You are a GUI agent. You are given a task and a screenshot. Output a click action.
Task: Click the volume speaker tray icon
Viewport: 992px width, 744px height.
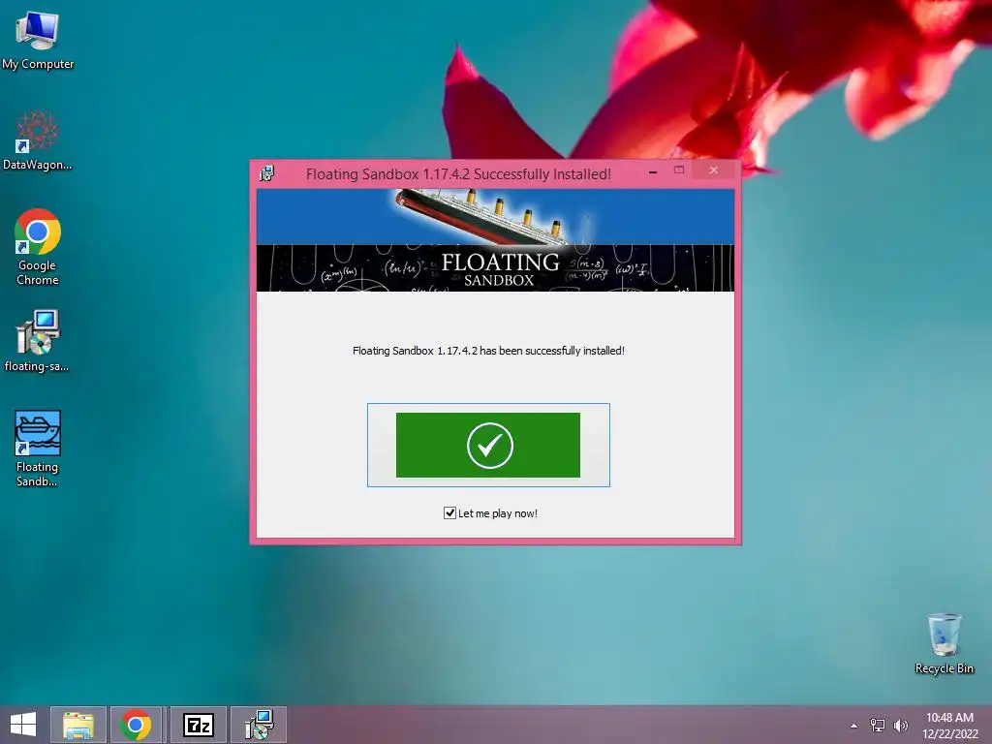(x=900, y=725)
